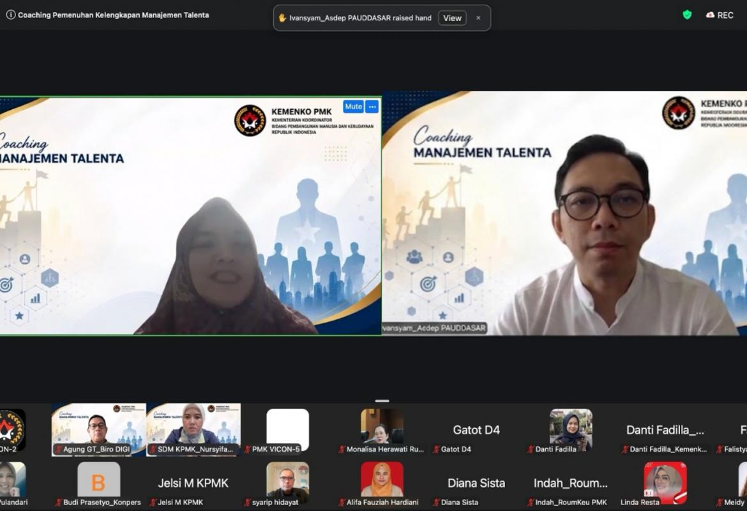Select the Linda Resta participant tile
The width and height of the screenshot is (747, 511).
(x=665, y=484)
